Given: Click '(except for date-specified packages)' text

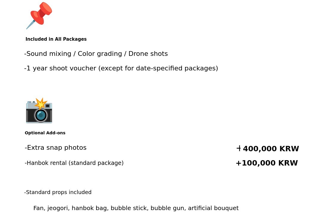Looking at the screenshot, I should (158, 68).
